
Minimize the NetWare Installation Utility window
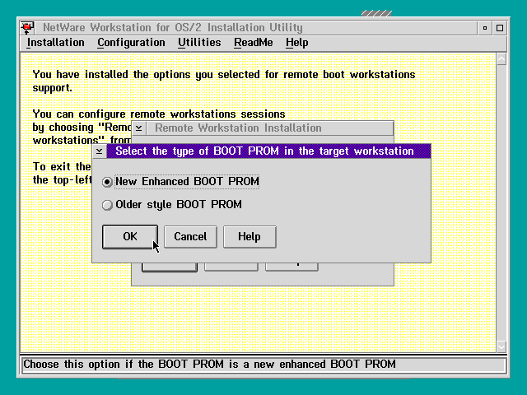[485, 28]
